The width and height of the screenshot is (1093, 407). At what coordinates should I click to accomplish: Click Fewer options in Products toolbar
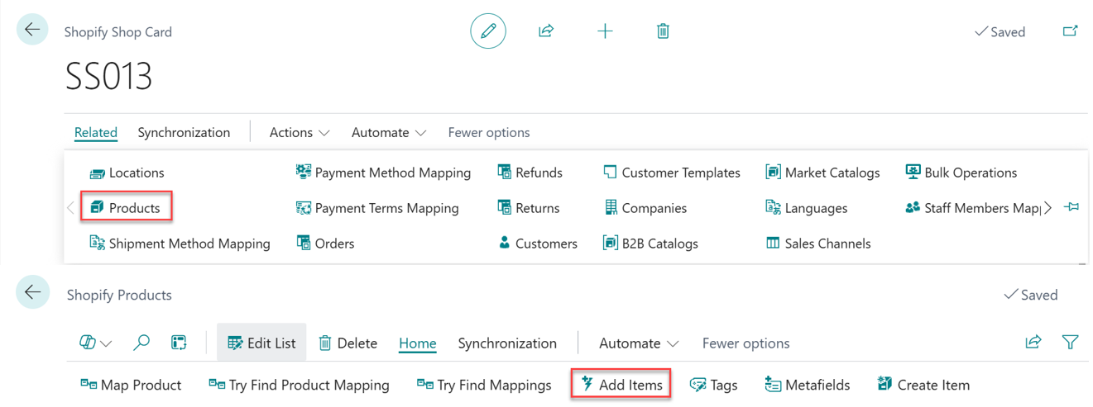pos(745,343)
